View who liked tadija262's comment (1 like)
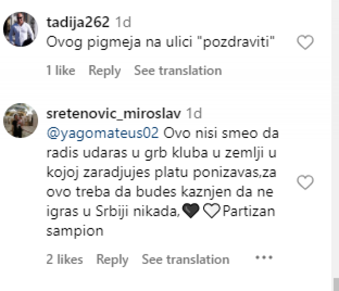The height and width of the screenshot is (291, 339). [61, 70]
